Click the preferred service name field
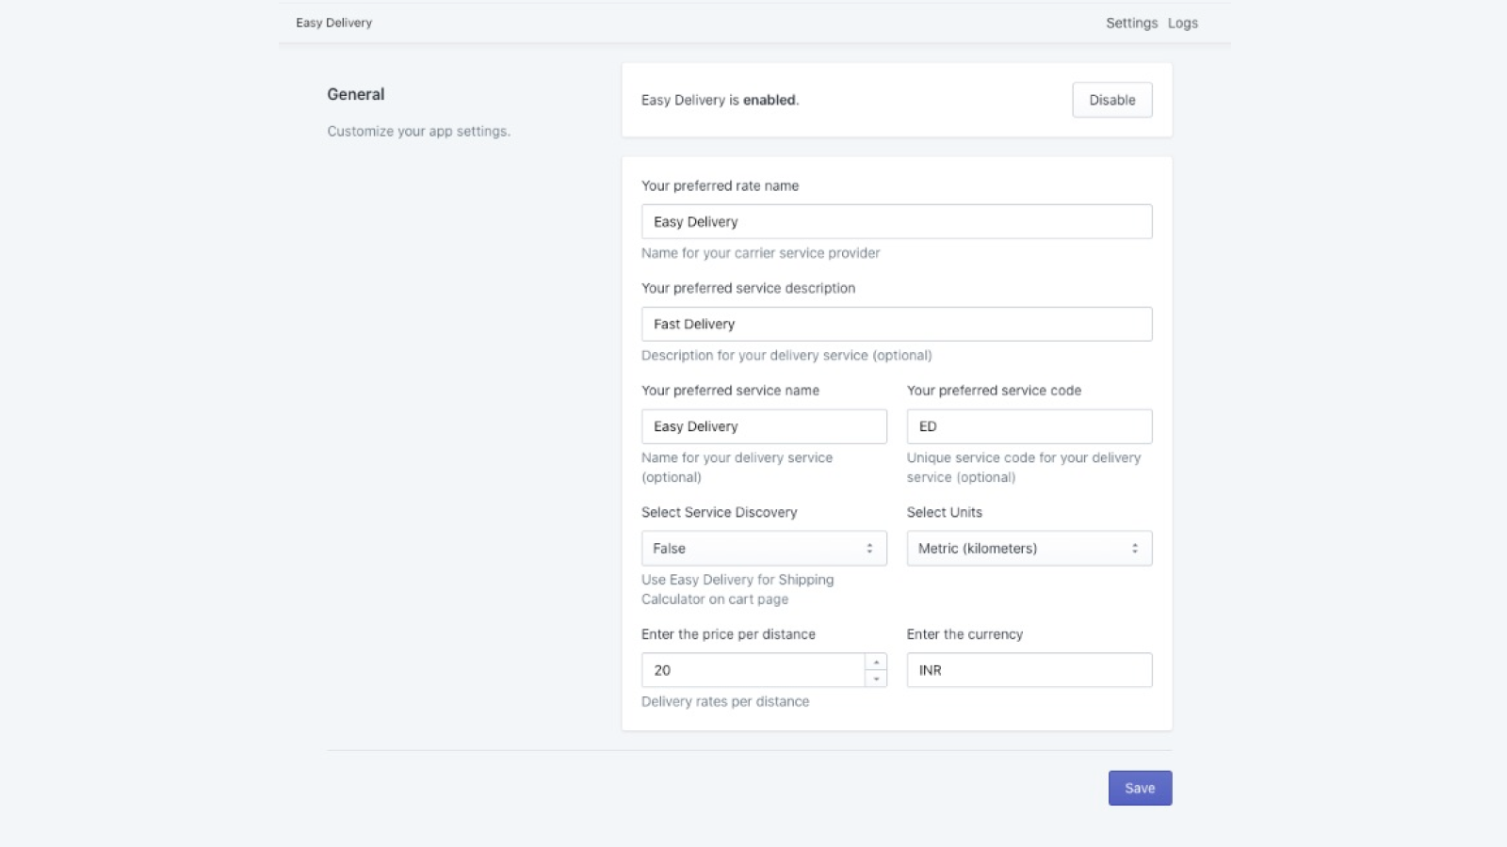1507x847 pixels. coord(763,425)
